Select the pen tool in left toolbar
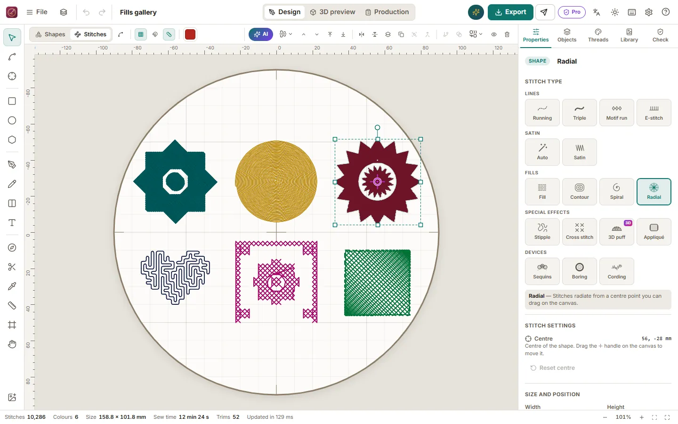The image size is (678, 424). point(12,165)
